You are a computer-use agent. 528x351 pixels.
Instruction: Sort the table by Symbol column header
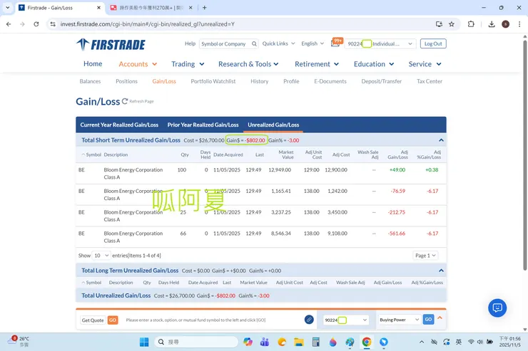(91, 154)
